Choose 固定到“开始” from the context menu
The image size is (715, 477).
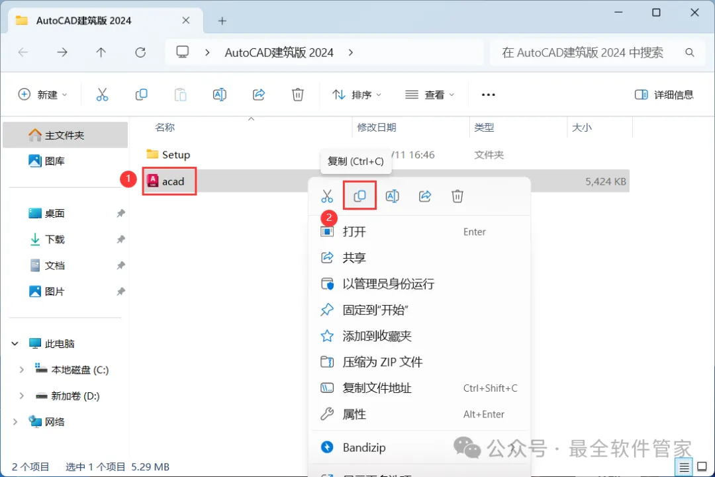[x=420, y=310]
